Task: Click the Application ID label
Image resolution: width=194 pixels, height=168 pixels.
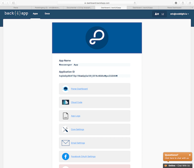Action: coord(67,72)
